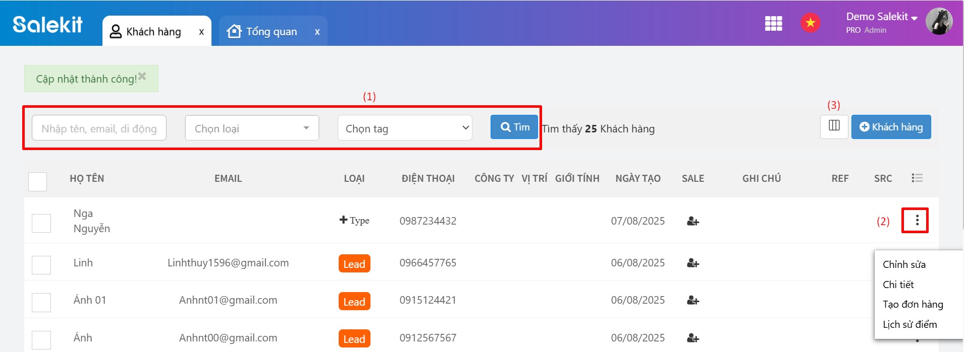The width and height of the screenshot is (964, 352).
Task: Click the LOẠI column header
Action: (354, 178)
